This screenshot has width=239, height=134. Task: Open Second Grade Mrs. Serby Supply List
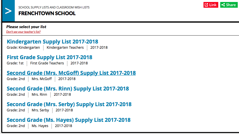click(x=69, y=104)
